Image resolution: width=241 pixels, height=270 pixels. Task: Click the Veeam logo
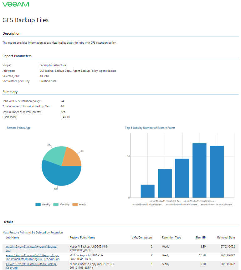point(16,4)
